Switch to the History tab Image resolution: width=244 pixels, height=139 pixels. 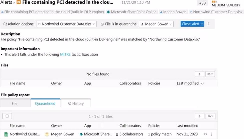(x=76, y=103)
